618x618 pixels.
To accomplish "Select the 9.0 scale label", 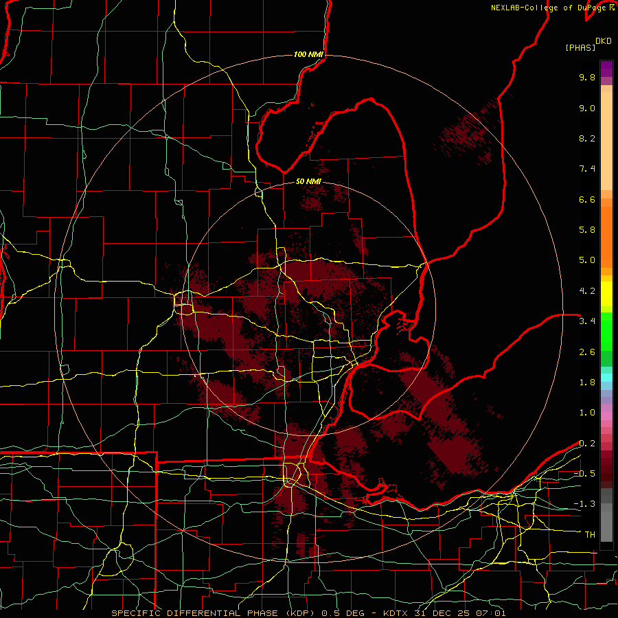I will point(587,108).
